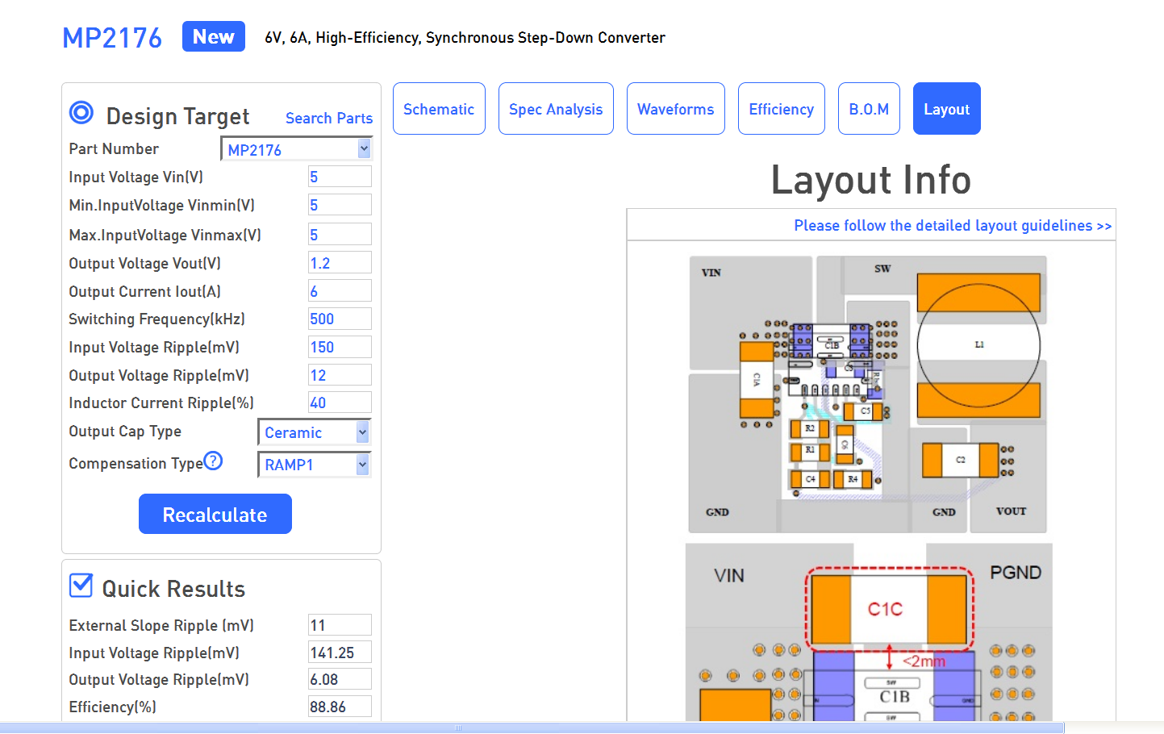Click the Max.InputVoltage Vinmax field
This screenshot has height=734, width=1164.
(x=340, y=235)
